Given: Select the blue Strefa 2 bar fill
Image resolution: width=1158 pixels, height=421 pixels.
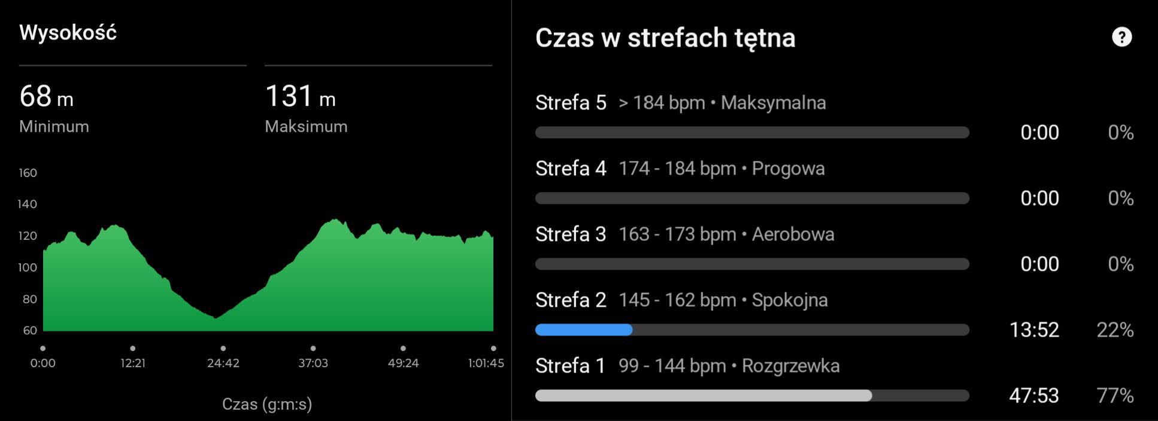Looking at the screenshot, I should (584, 330).
